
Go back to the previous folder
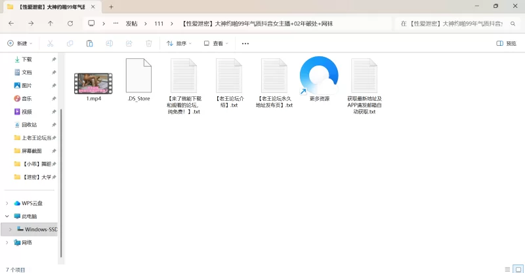point(11,24)
